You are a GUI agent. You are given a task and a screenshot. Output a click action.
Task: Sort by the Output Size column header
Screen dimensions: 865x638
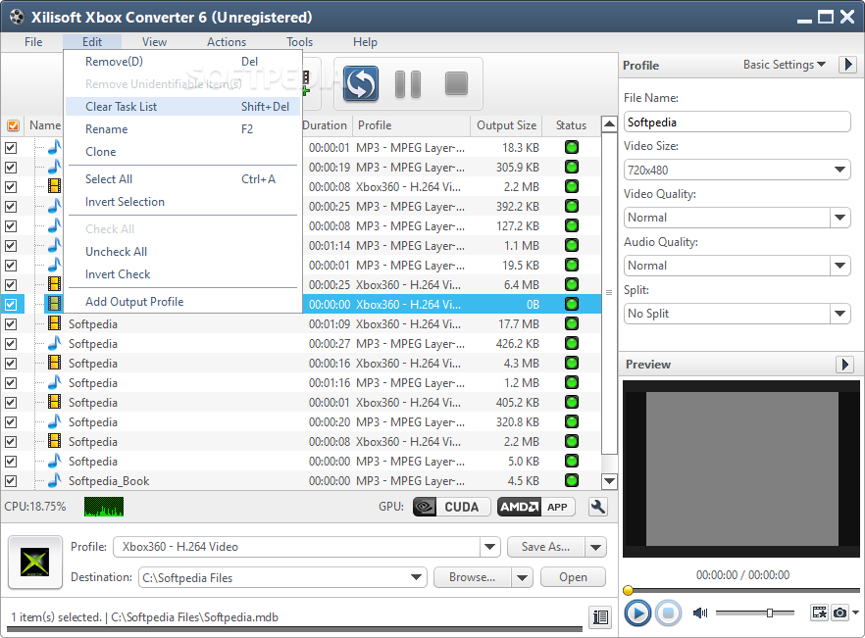tap(506, 125)
